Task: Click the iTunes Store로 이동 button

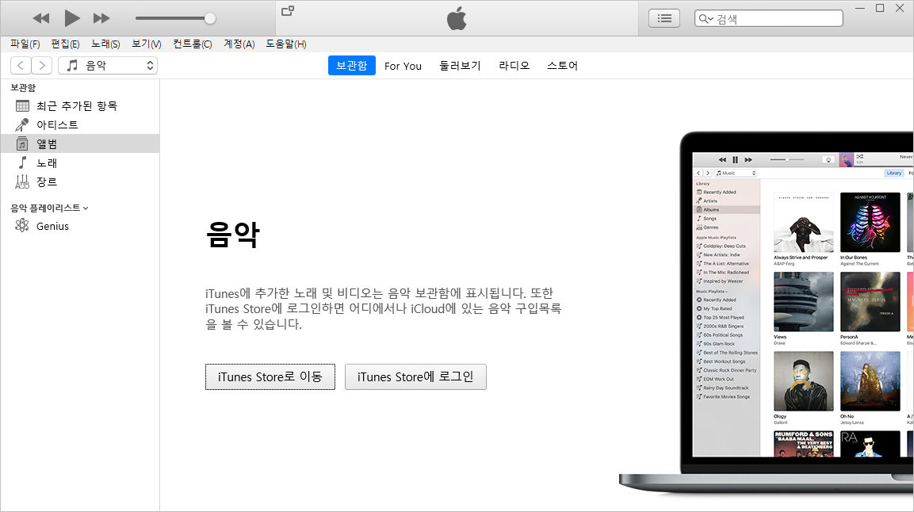Action: 270,376
